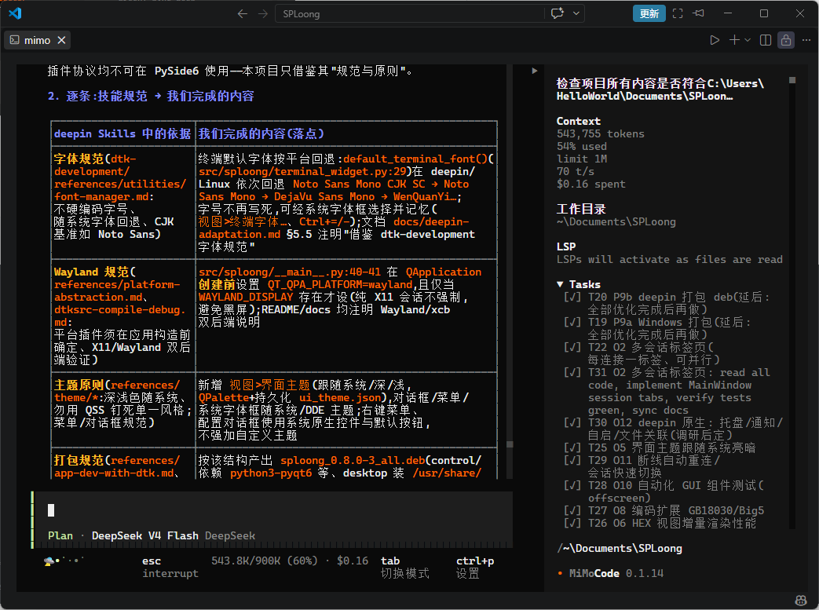Open the more actions ellipsis menu

click(806, 40)
